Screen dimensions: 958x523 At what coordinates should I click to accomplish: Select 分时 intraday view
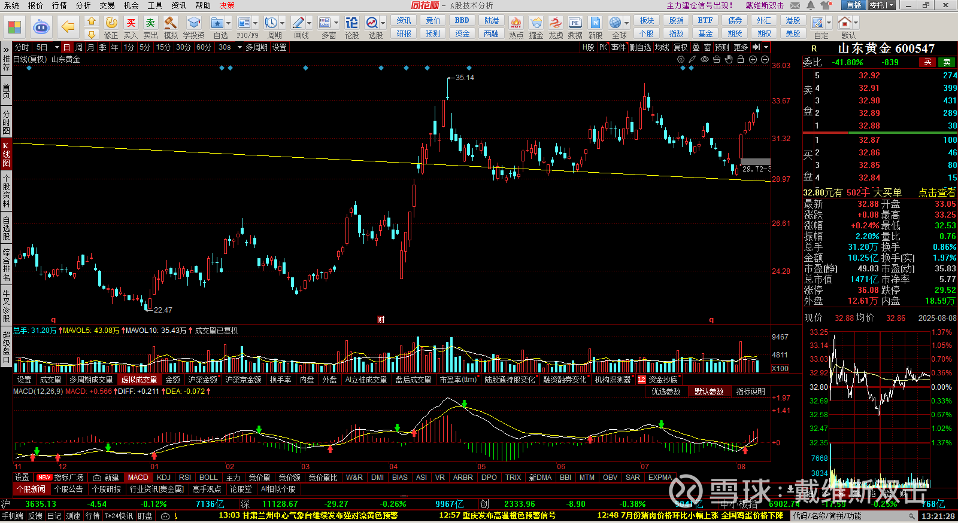22,47
